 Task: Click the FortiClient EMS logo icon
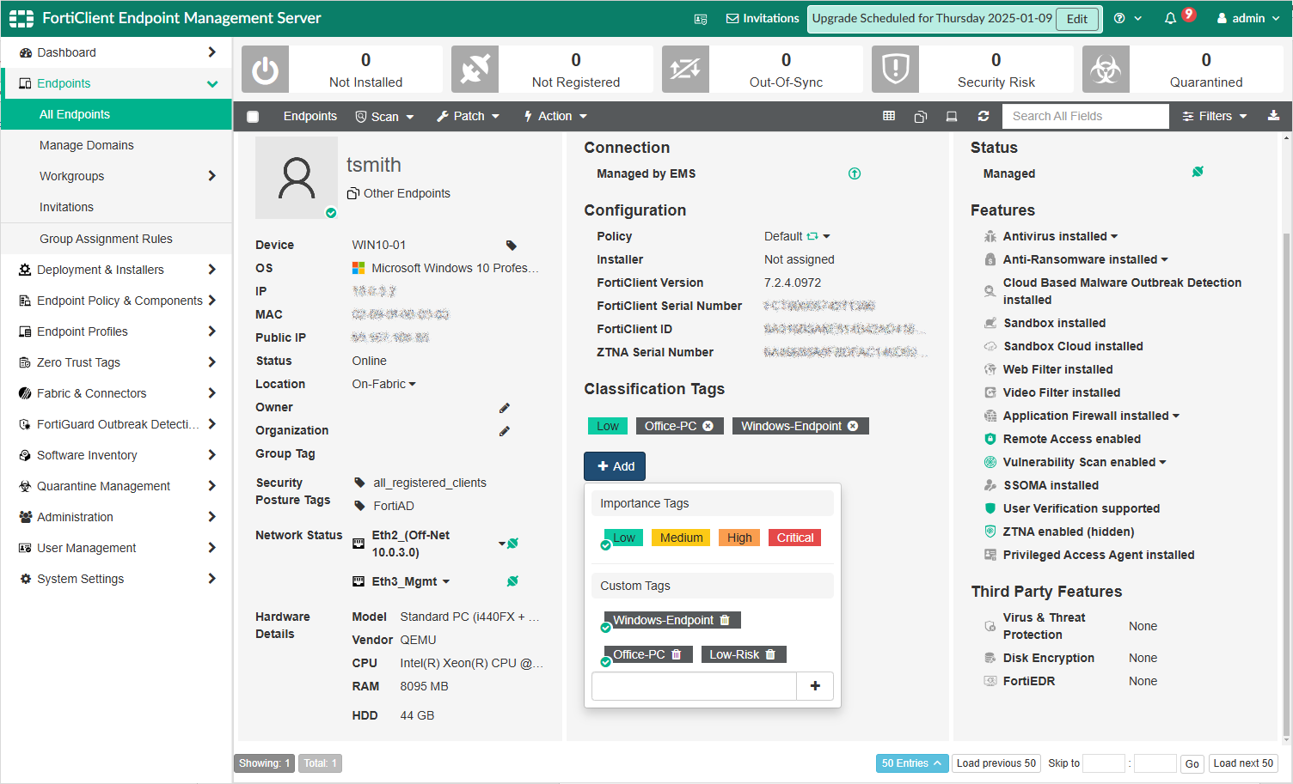(21, 18)
